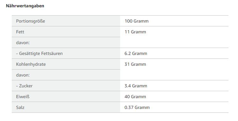Viewport: 238px width, 121px height.
Task: Click the davon: label under Kohlenhydrate
Action: coord(23,75)
